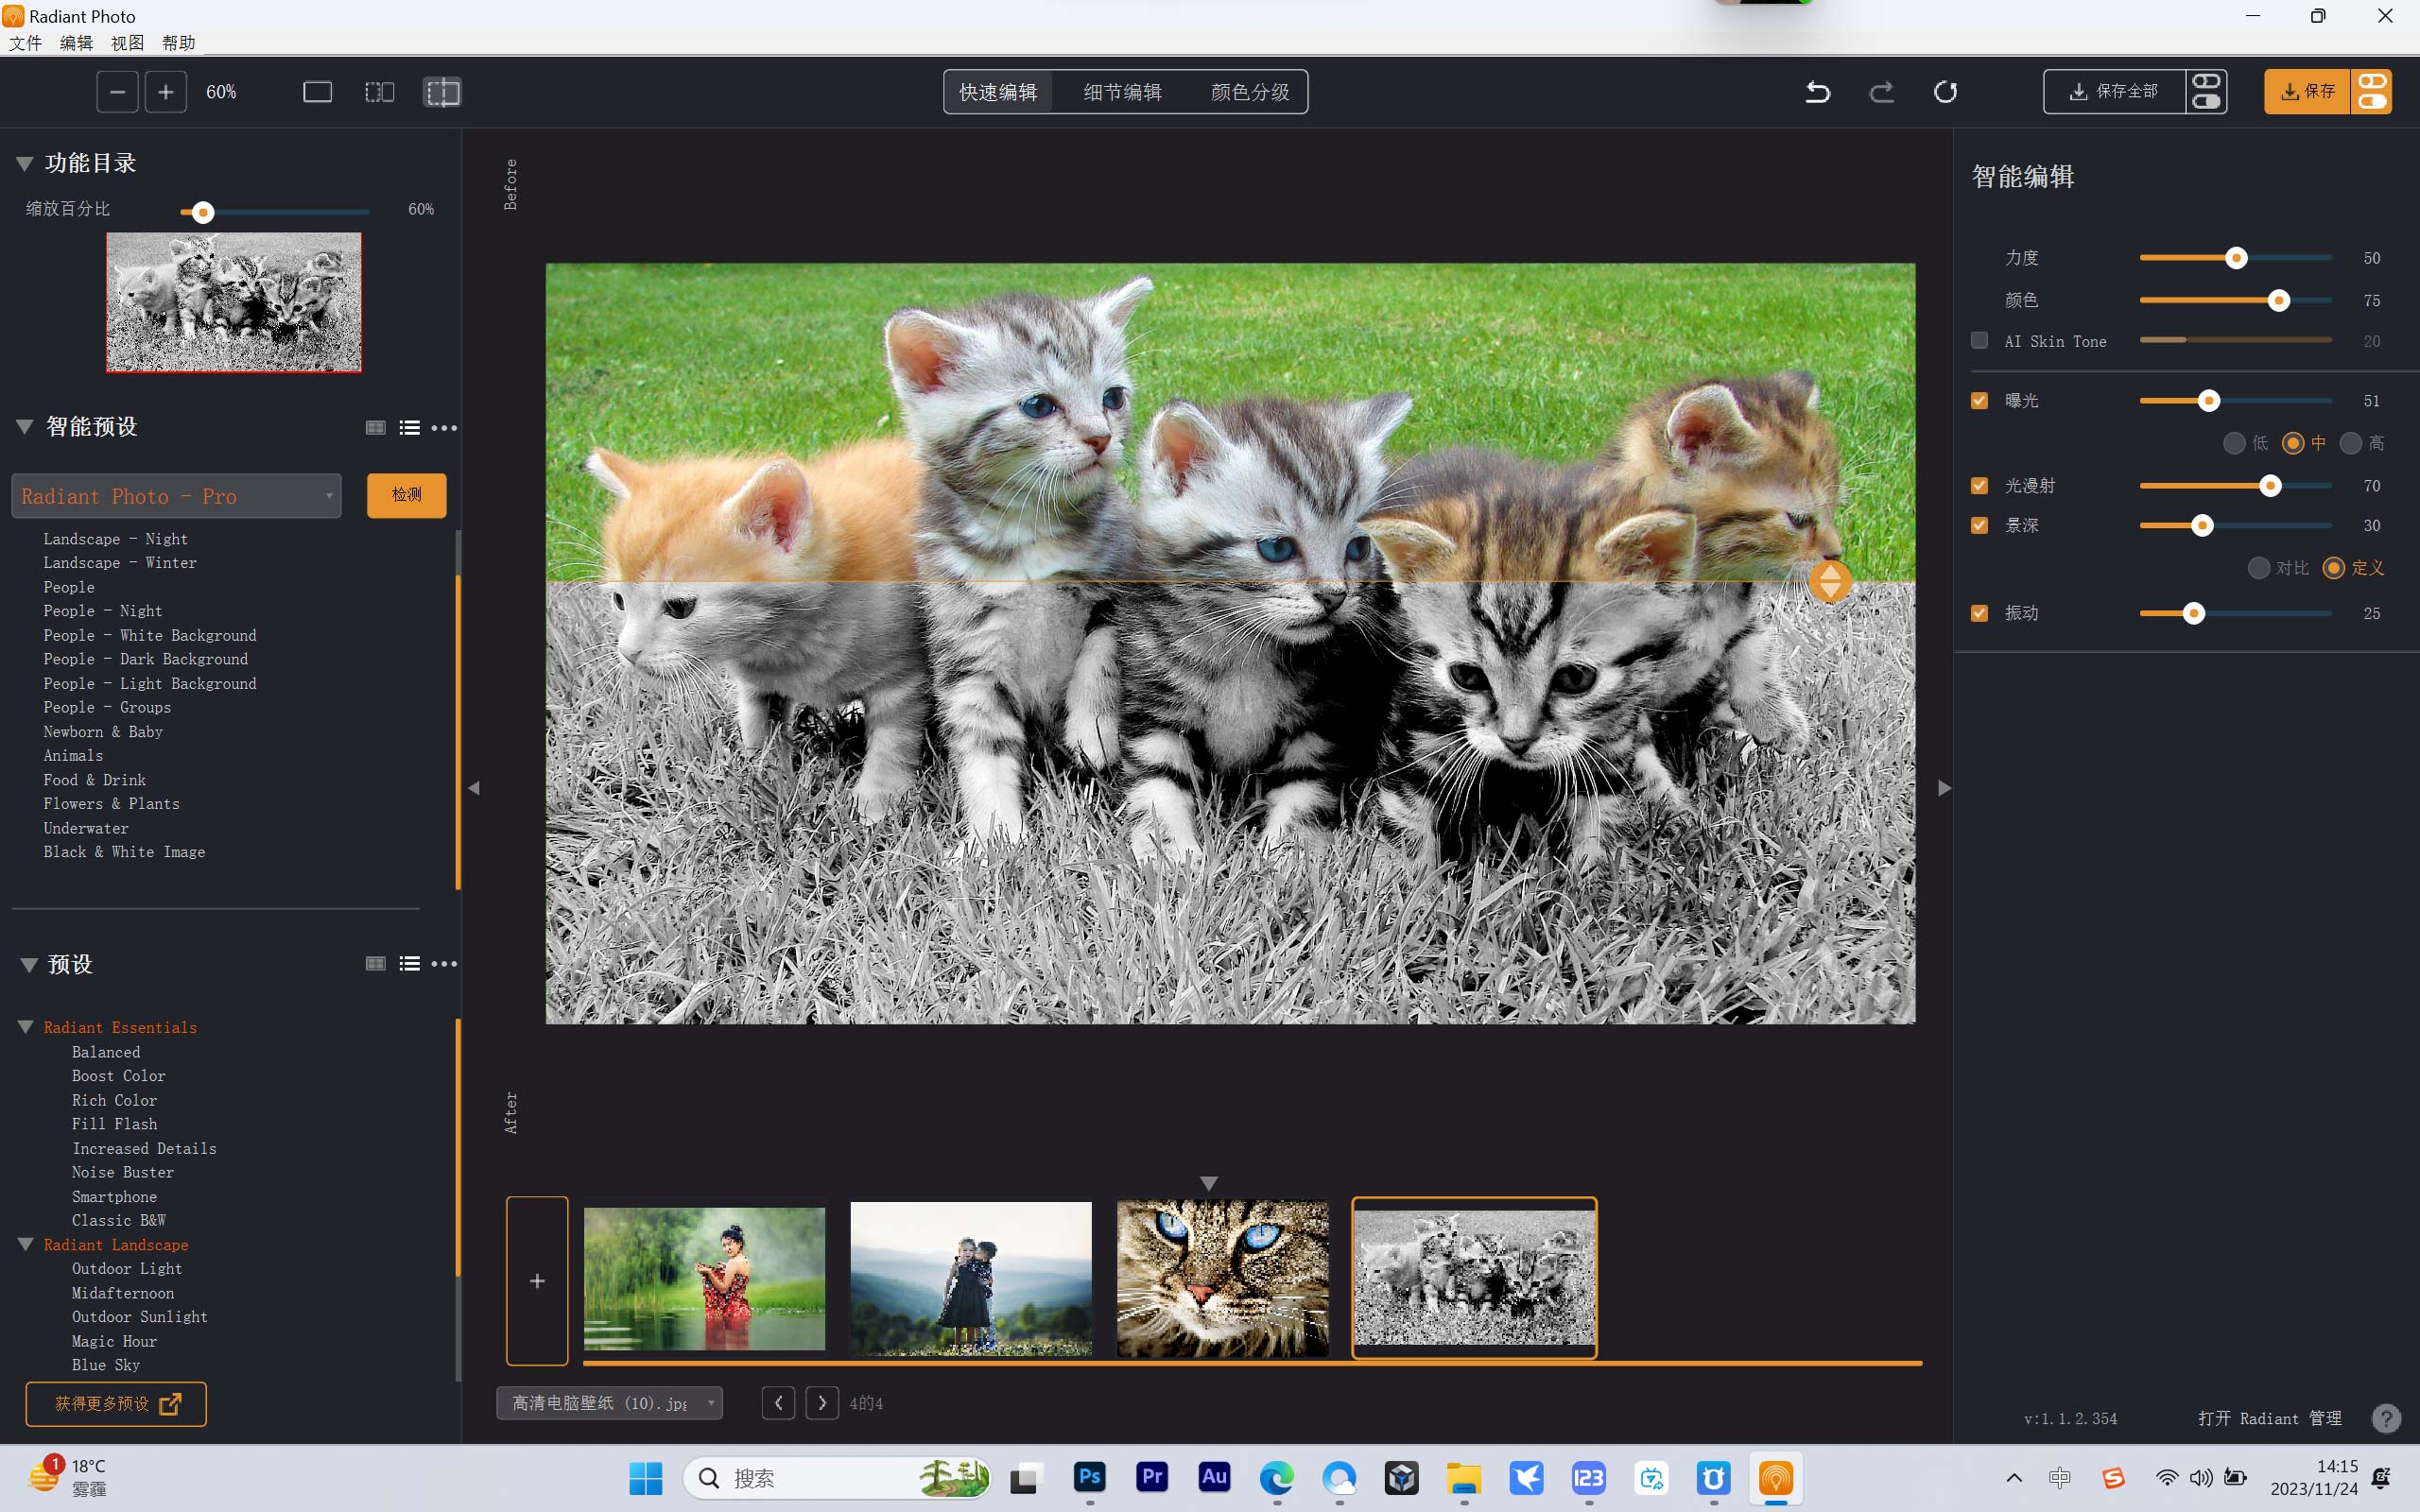Open the 视图 menu
This screenshot has width=2420, height=1512.
127,43
